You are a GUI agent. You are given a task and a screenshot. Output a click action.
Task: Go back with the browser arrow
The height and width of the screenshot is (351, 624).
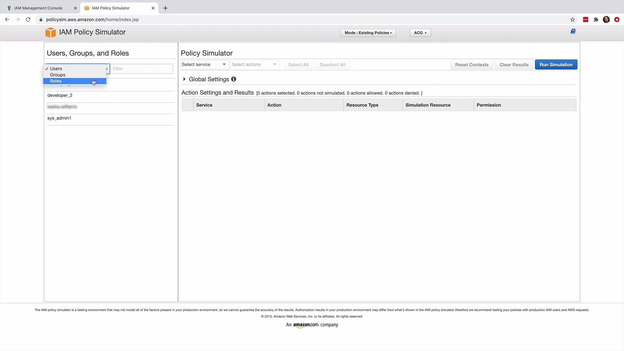7,19
